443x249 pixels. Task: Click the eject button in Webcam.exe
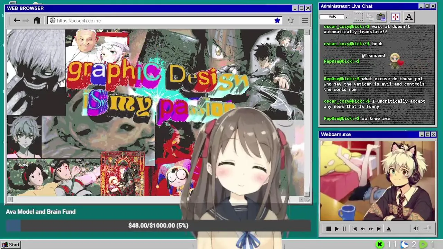[389, 229]
